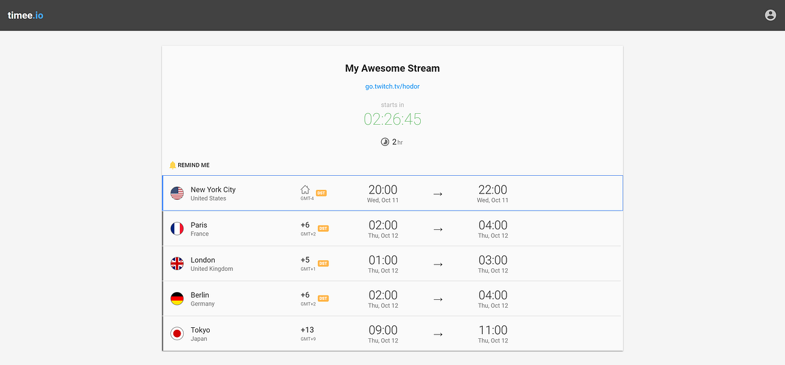The height and width of the screenshot is (365, 785).
Task: Click the arrow in the London row
Action: (438, 264)
